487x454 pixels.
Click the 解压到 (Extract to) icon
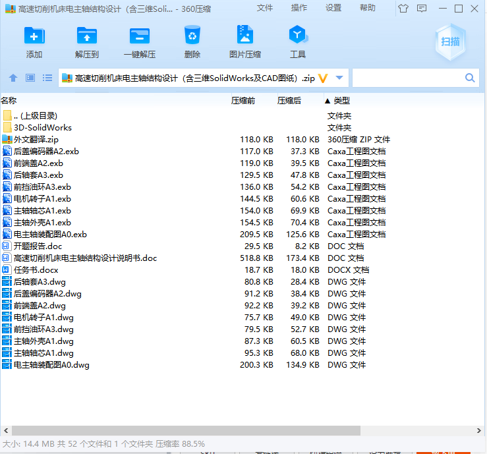point(86,36)
